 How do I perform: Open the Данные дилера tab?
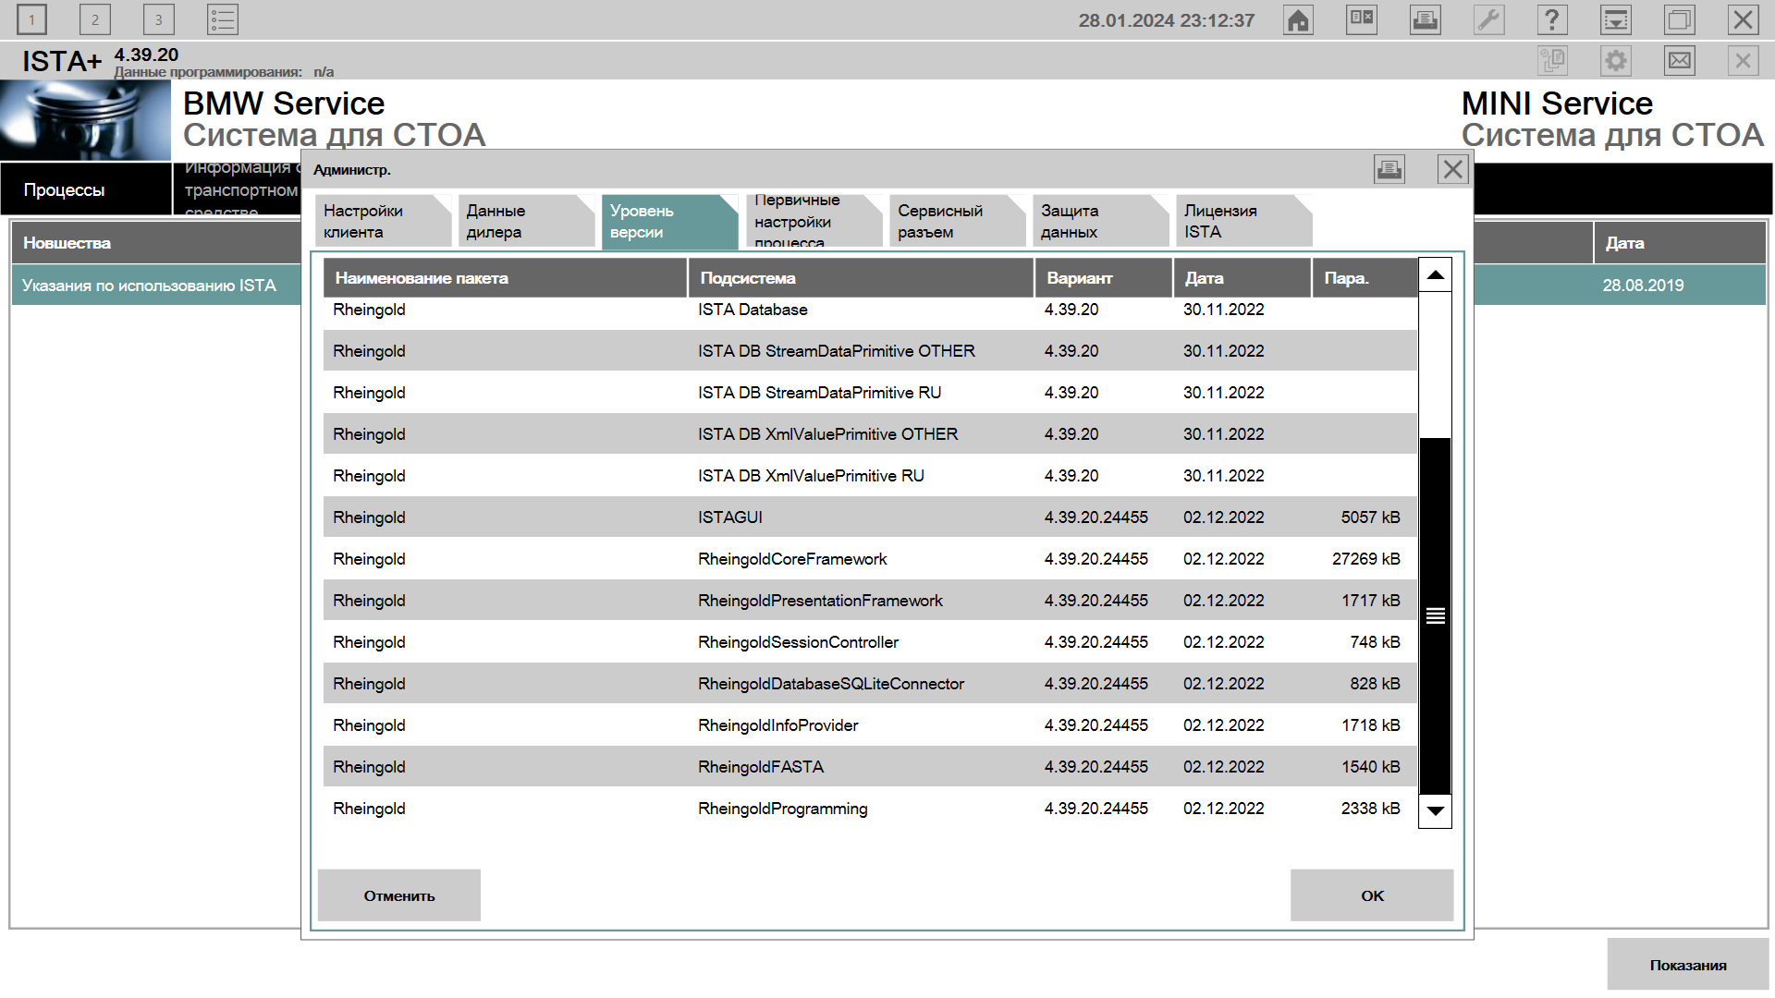click(526, 221)
